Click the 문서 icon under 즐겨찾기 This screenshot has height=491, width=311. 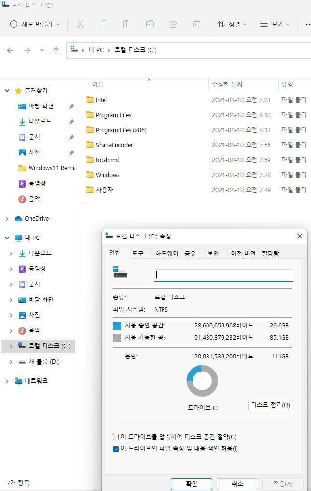22,137
